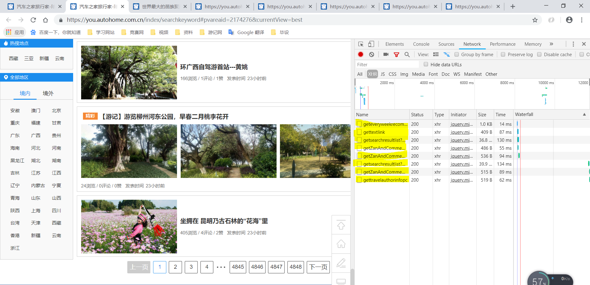Open network search with the magnifier icon

pyautogui.click(x=407, y=54)
